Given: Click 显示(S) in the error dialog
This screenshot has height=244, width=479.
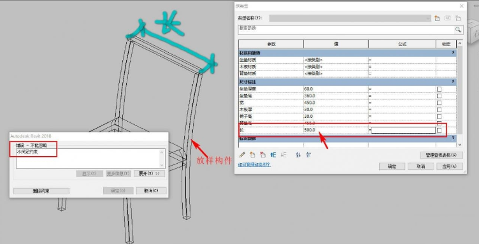Looking at the screenshot, I should tap(89, 173).
